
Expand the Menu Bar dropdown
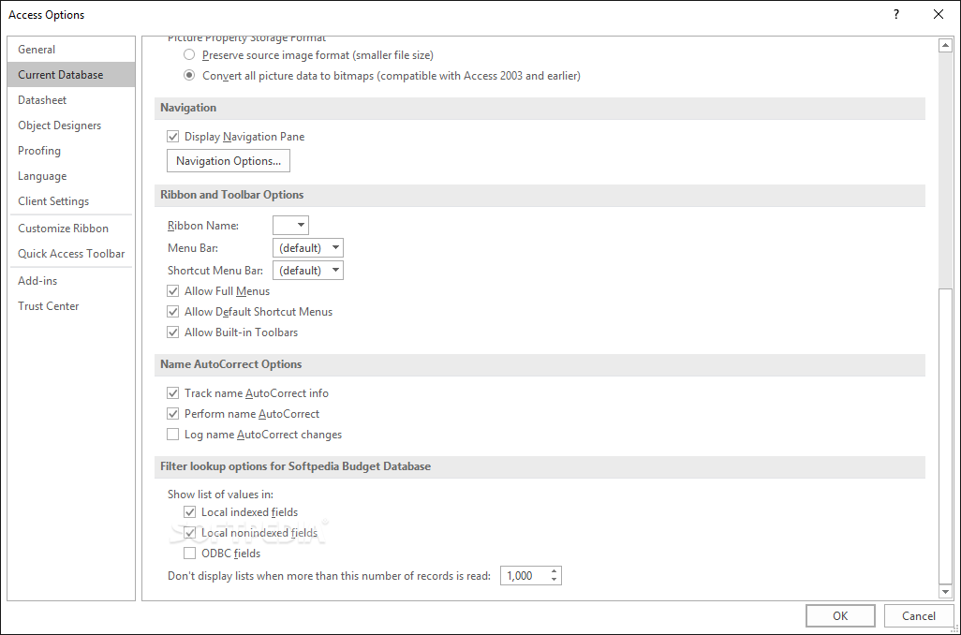point(307,247)
